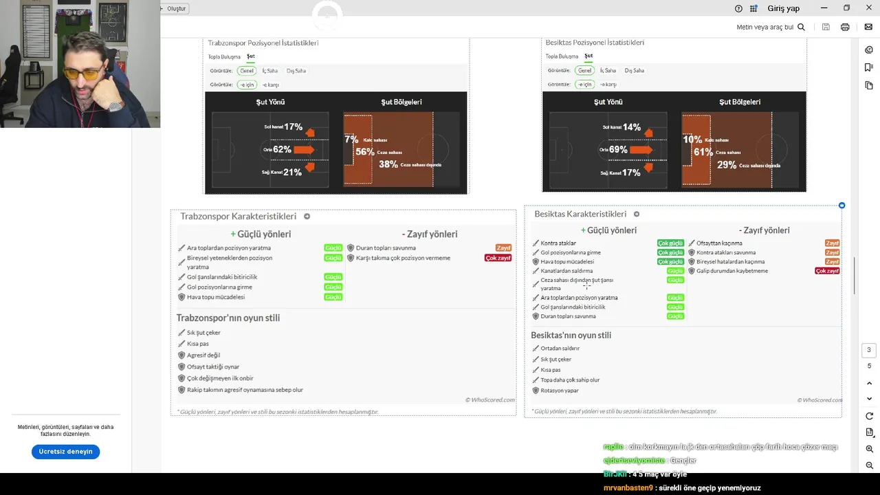Screen dimensions: 880x495
Task: Click the vertical scrollbar thumb
Action: [855, 275]
